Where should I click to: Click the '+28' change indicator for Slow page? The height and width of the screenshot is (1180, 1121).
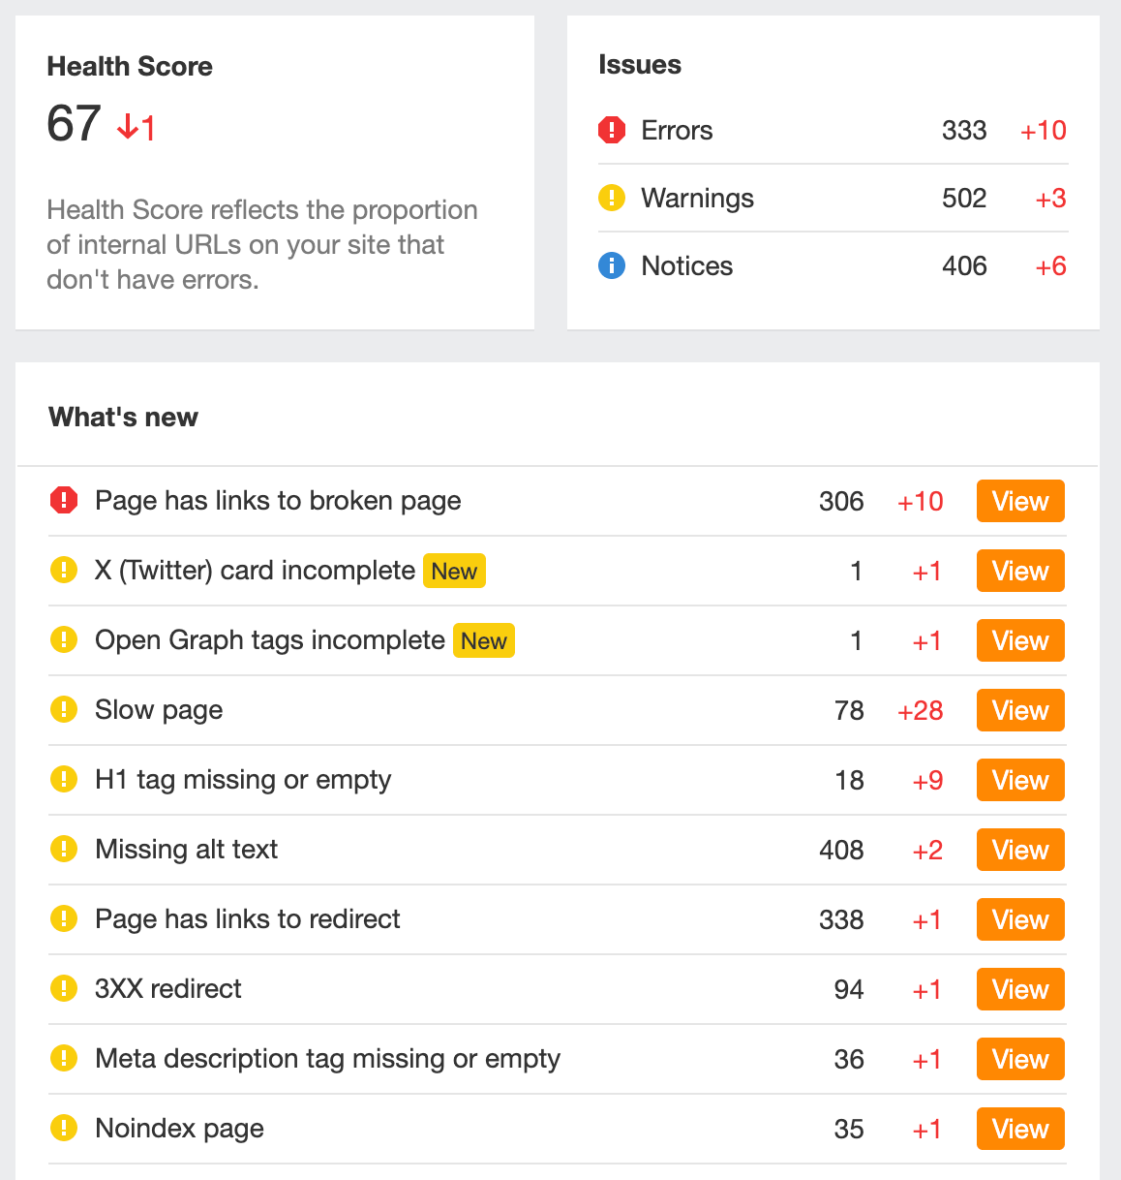click(920, 710)
